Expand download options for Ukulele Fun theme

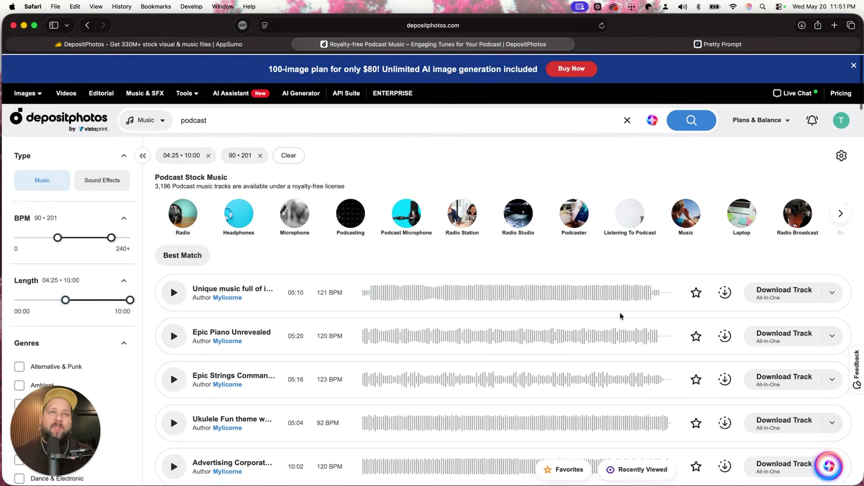pos(832,423)
